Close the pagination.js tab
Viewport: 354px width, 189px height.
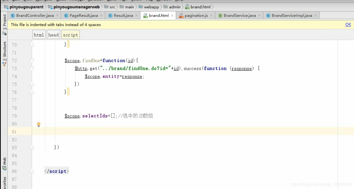pyautogui.click(x=211, y=16)
